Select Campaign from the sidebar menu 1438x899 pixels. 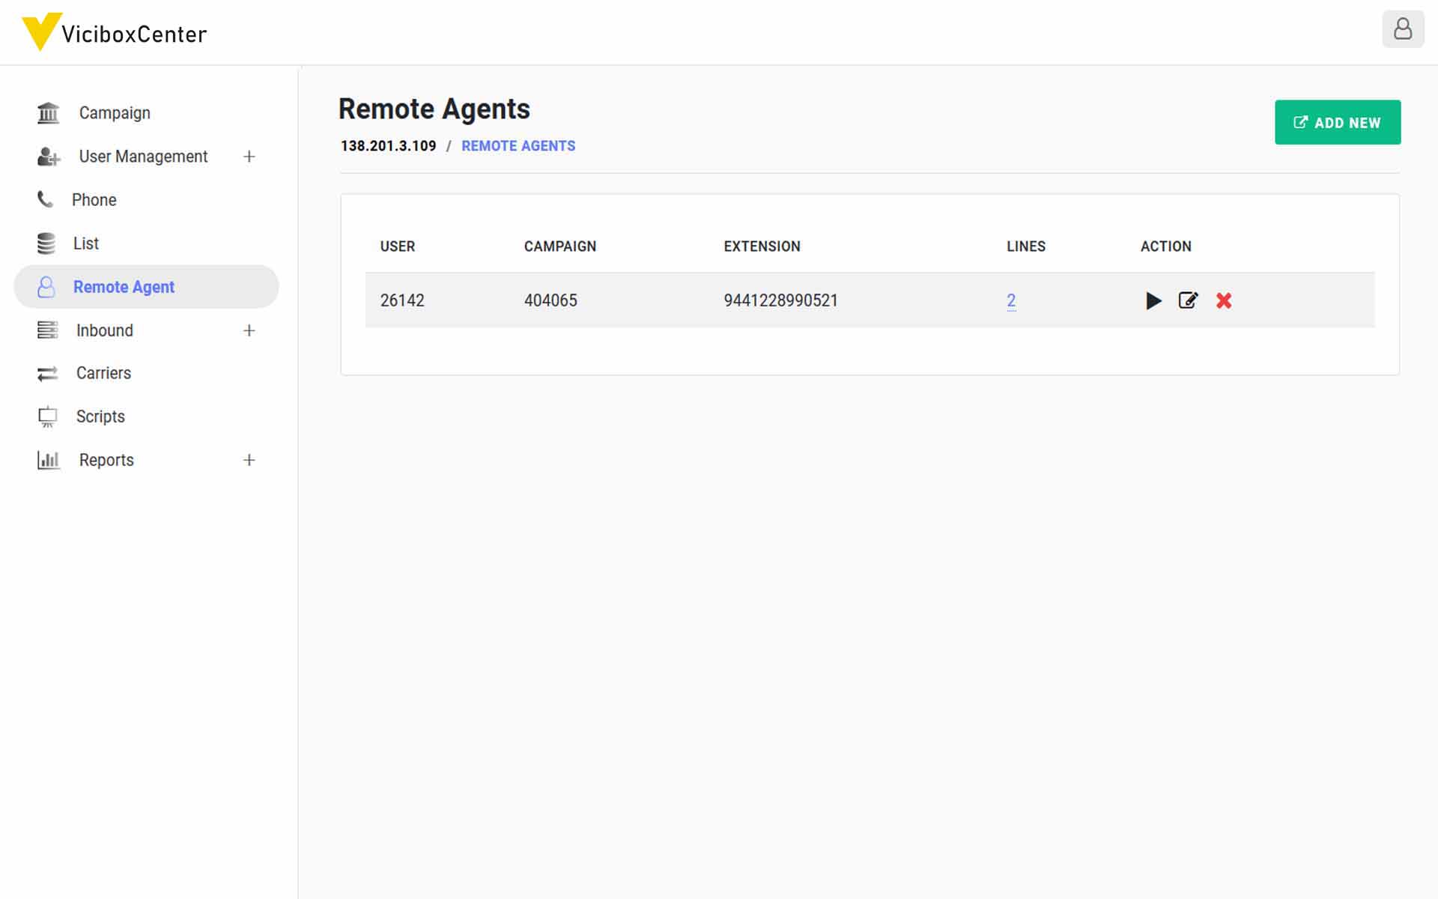114,112
